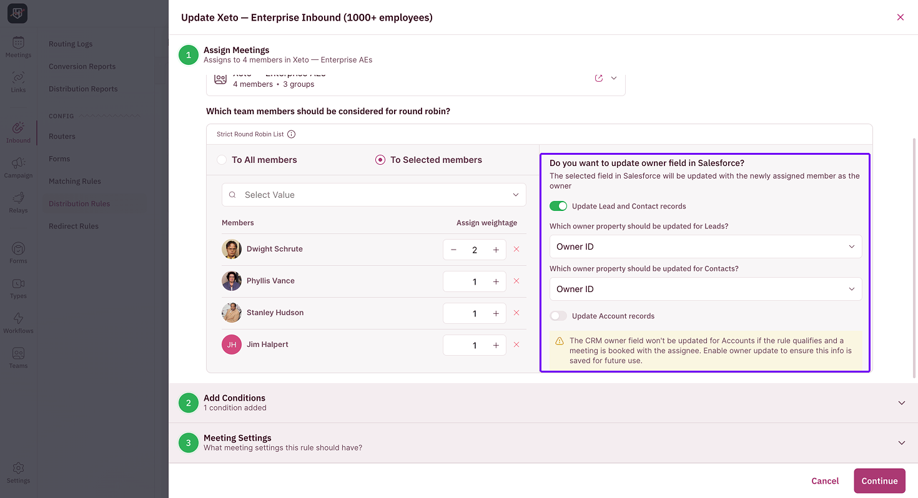The image size is (918, 498).
Task: Increase Jim Halpert weightage
Action: coord(496,345)
